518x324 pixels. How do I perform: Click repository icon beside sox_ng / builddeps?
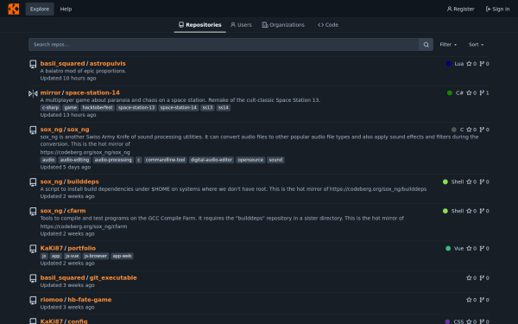[33, 182]
